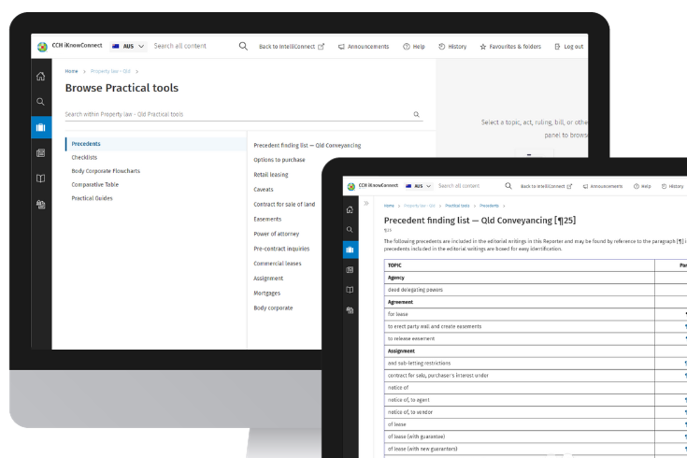Open Help on the monitor's top bar
This screenshot has width=687, height=458.
click(413, 46)
